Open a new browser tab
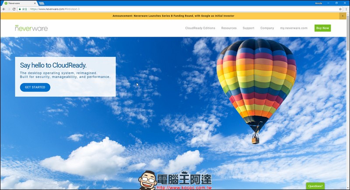The height and width of the screenshot is (190, 350). (42, 4)
